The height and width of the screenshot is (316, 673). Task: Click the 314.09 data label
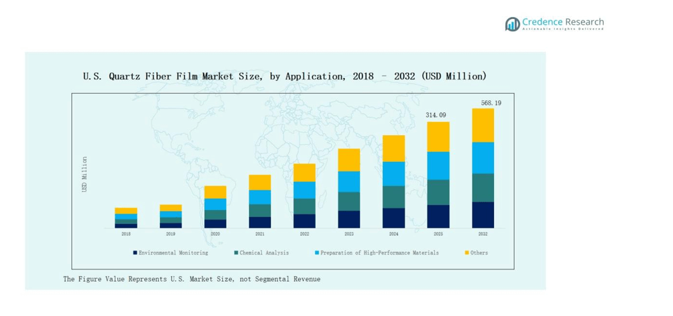tap(436, 115)
